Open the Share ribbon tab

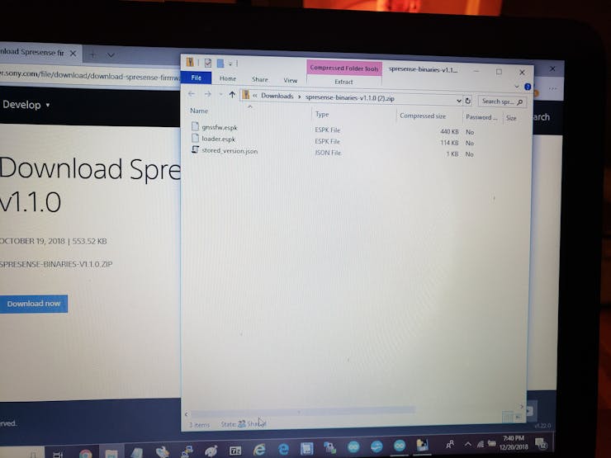[259, 79]
